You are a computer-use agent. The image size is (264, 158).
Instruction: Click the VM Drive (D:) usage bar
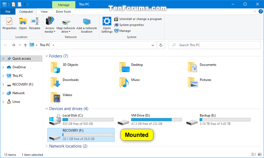[x=156, y=120]
